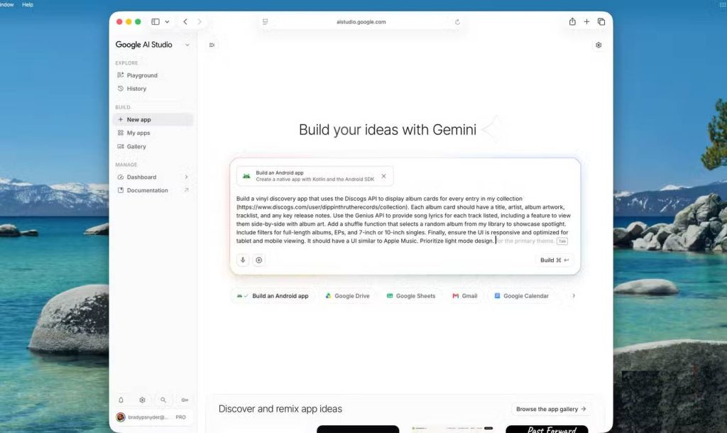The width and height of the screenshot is (727, 433).
Task: Click Dashboard gauge icon
Action: (121, 177)
